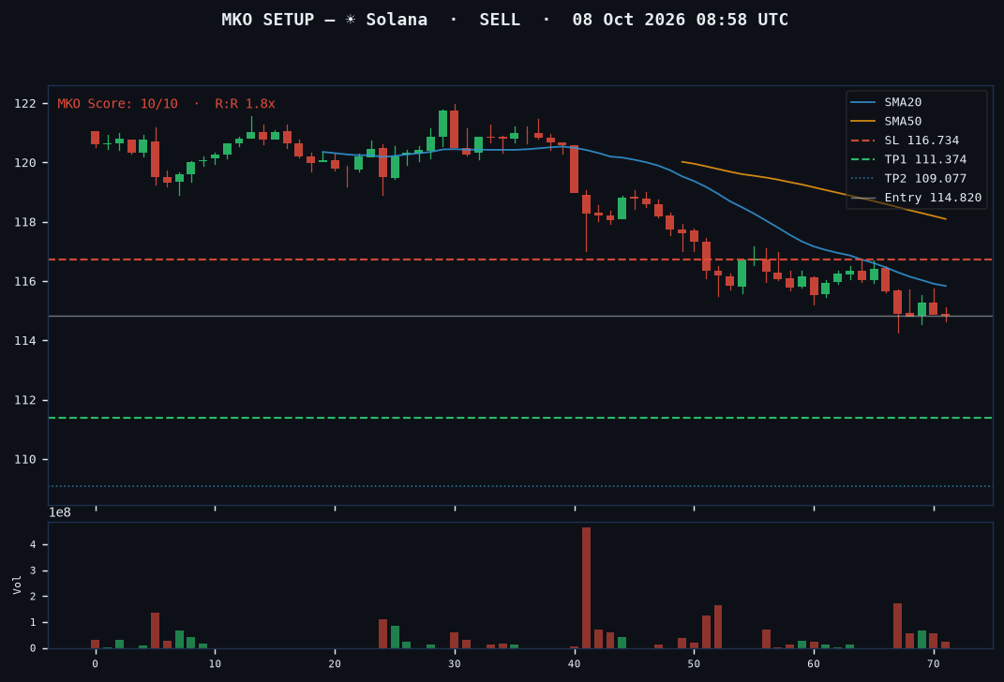Click the '1e8' volume scale label
Image resolution: width=1004 pixels, height=682 pixels.
pyautogui.click(x=60, y=512)
